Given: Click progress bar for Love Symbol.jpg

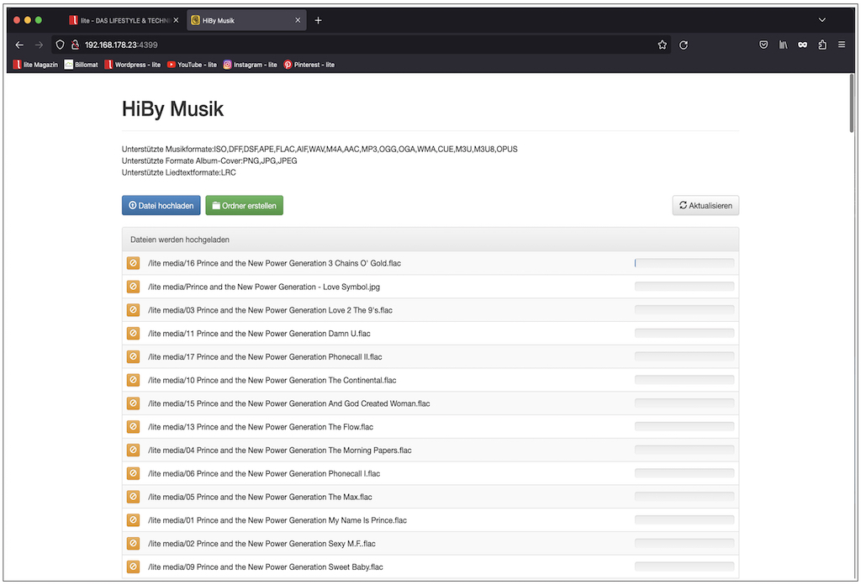Looking at the screenshot, I should click(x=684, y=287).
